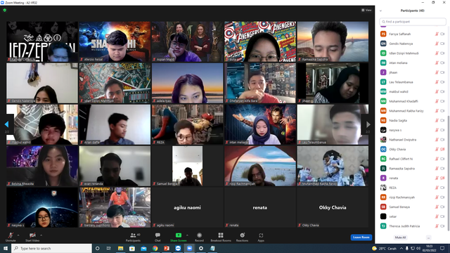Click the Leave Room button
Image resolution: width=450 pixels, height=253 pixels.
pyautogui.click(x=361, y=238)
